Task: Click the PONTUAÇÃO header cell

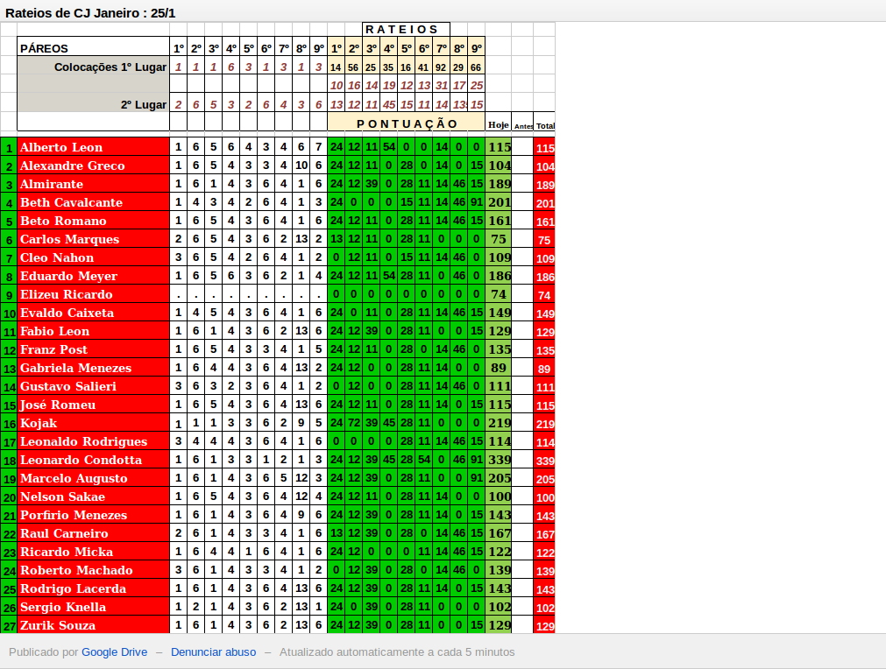Action: coord(407,123)
